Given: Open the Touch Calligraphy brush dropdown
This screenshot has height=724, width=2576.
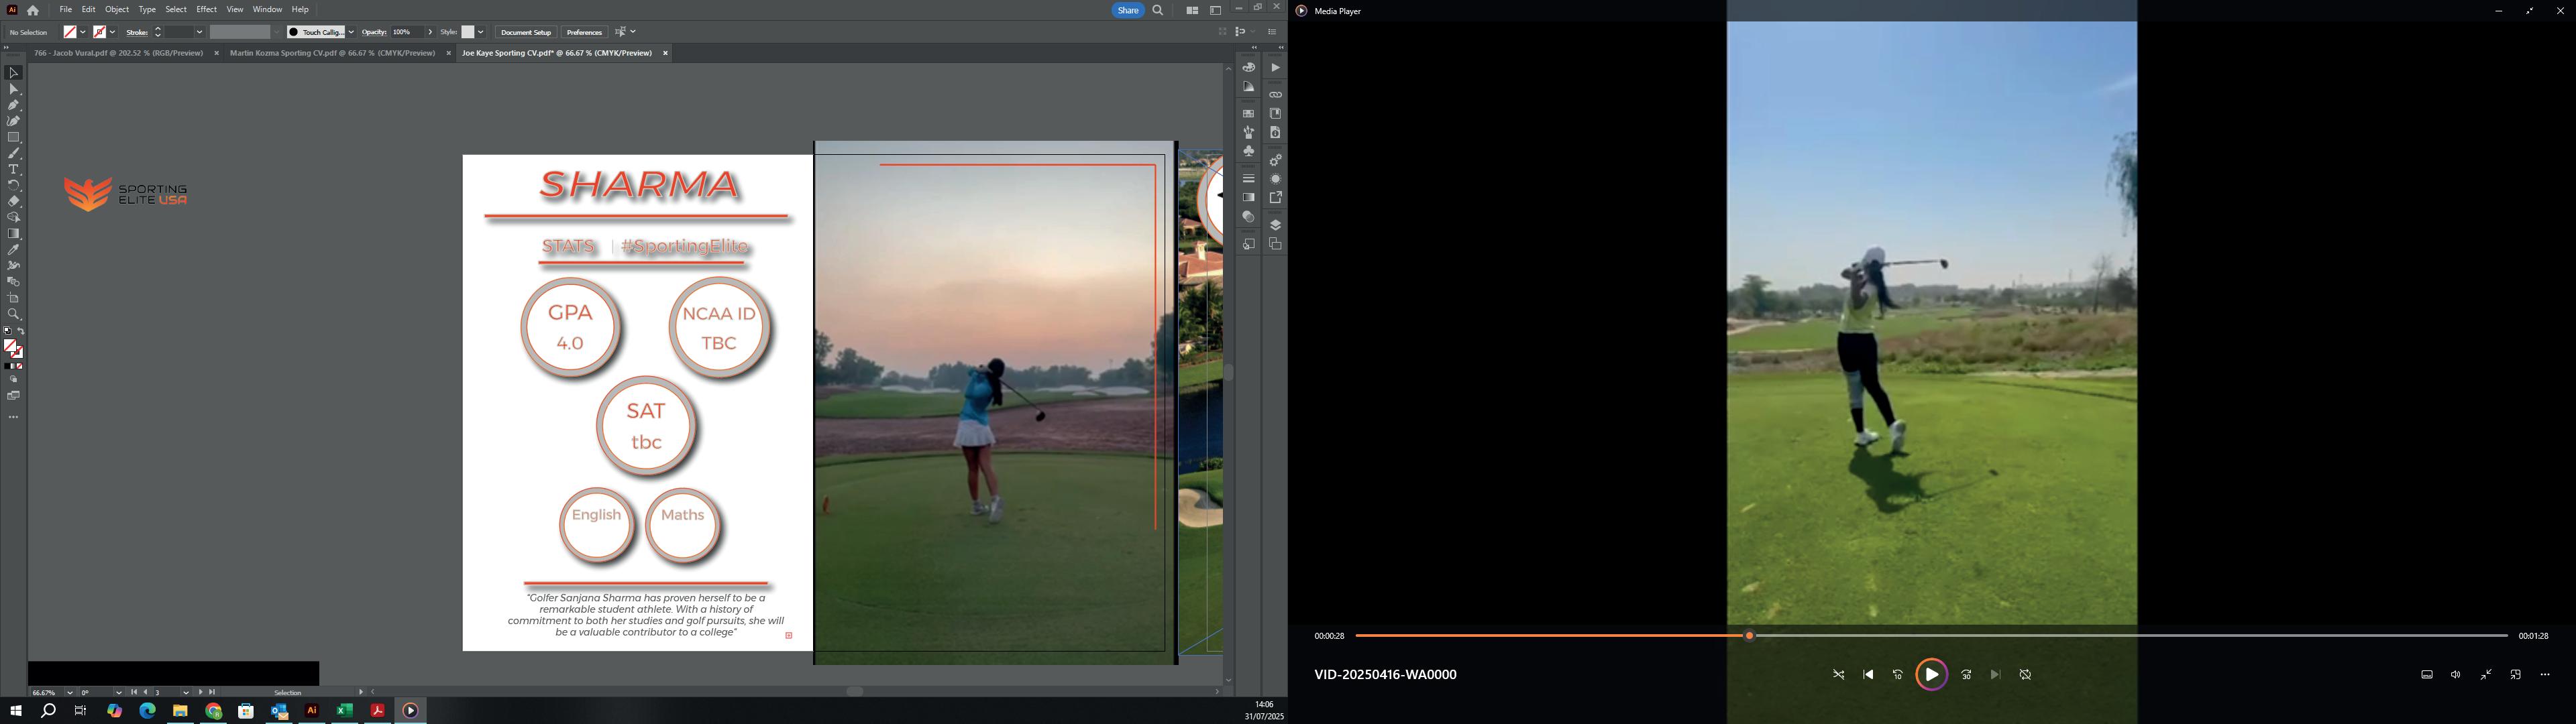Looking at the screenshot, I should (351, 32).
